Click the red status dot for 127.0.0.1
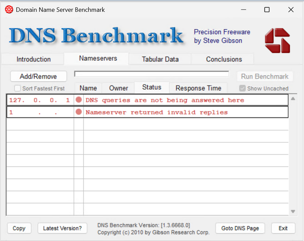The height and width of the screenshot is (241, 304). 79,100
